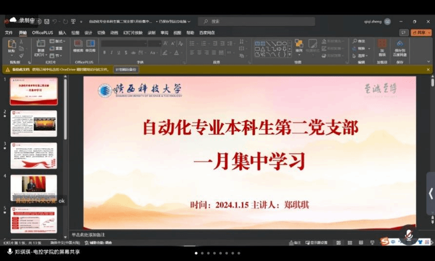Open the font size combo box
The height and width of the screenshot is (261, 435).
(x=155, y=43)
